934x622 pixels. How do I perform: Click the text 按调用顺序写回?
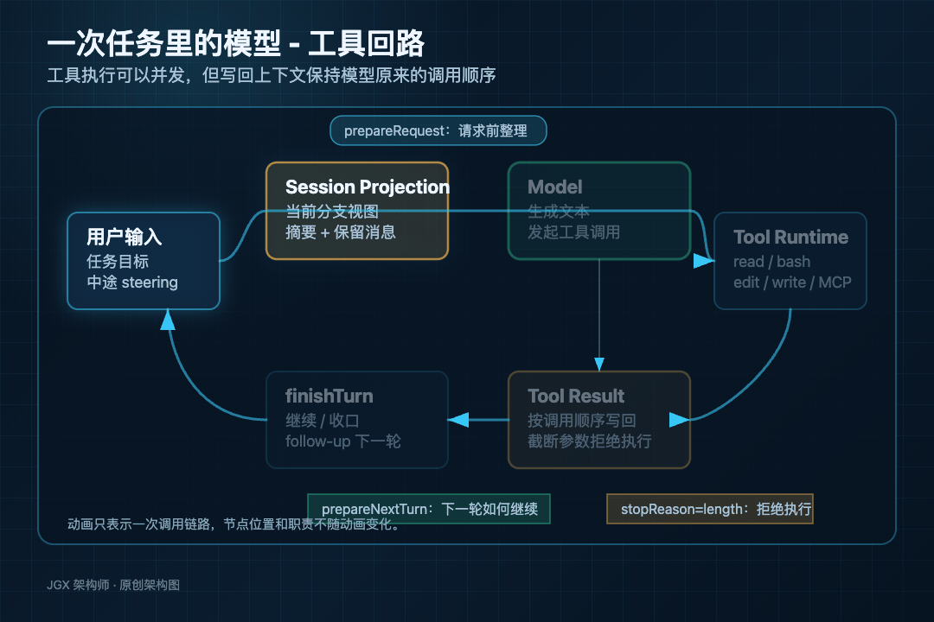click(581, 421)
